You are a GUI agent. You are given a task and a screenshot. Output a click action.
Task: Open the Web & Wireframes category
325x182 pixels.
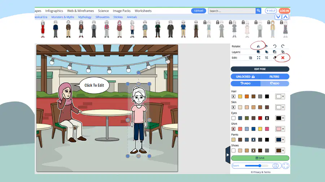coord(81,11)
